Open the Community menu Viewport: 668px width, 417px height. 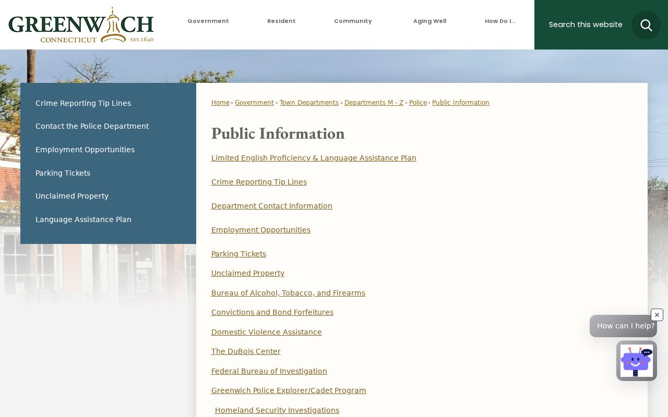pos(353,21)
